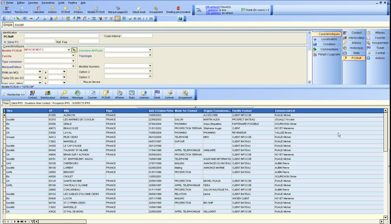Viewport: 391px width, 224px height.
Task: Select the Doublons Nom Contact tab
Action: pos(38,104)
